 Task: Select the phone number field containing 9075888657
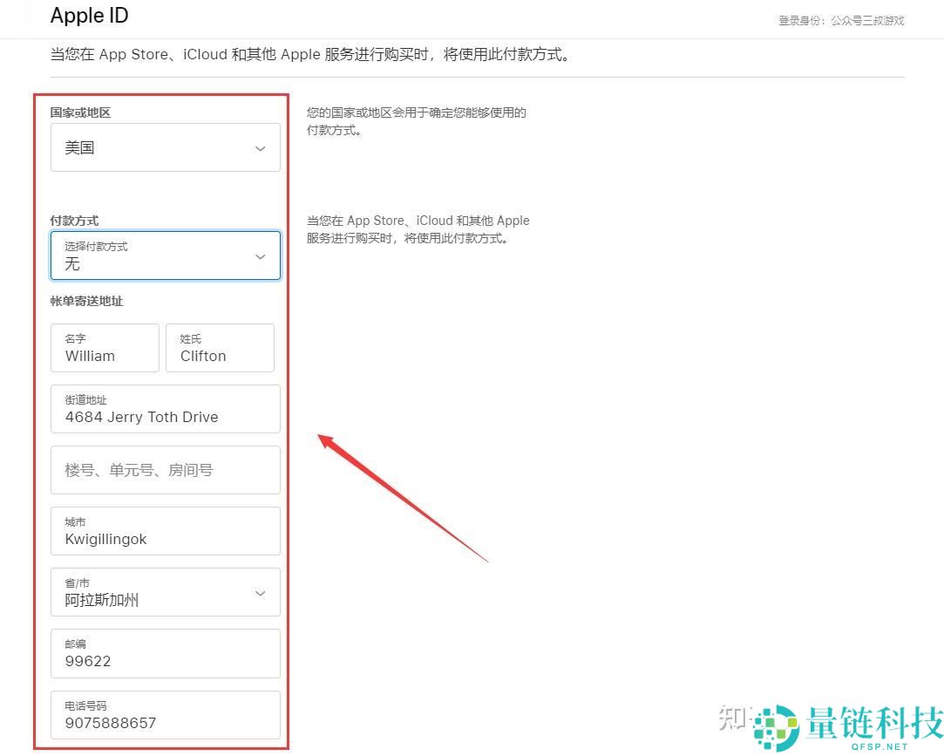166,715
